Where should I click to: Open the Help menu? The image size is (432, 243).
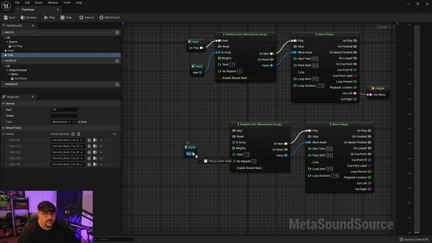[x=79, y=3]
